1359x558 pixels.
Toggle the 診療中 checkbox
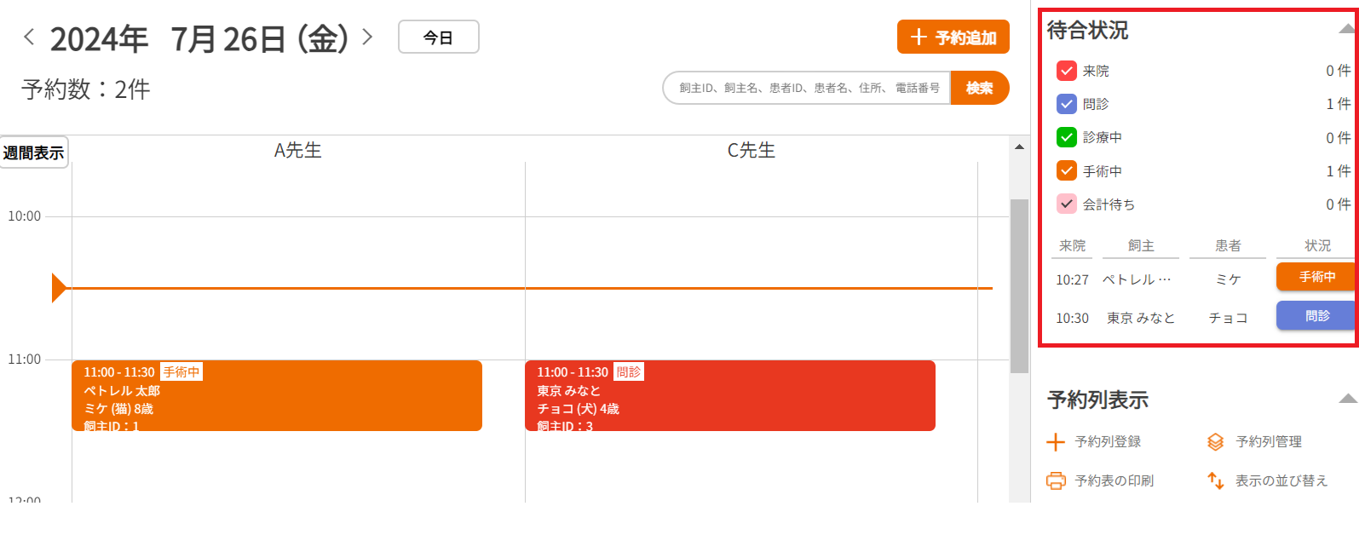1066,137
